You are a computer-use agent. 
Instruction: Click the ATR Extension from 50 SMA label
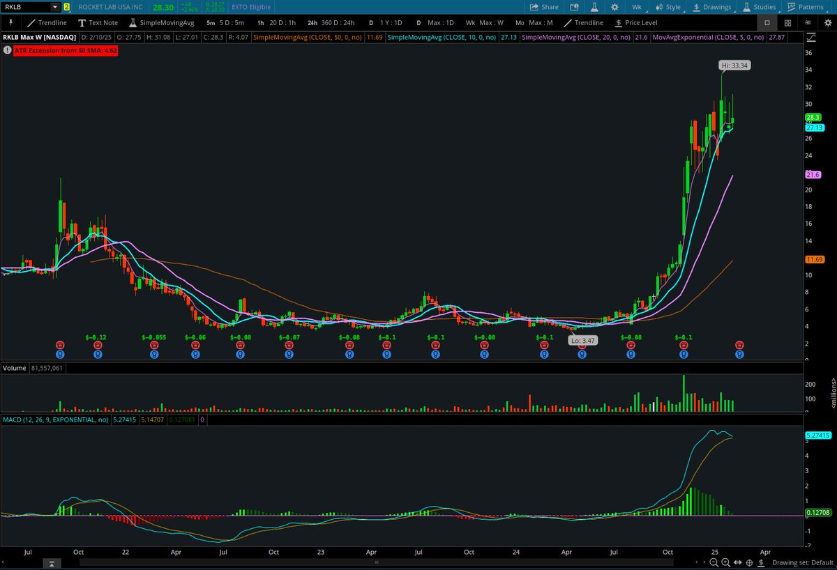coord(65,50)
